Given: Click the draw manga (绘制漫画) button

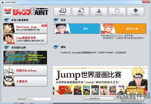Looking at the screenshot, I should 62,11.
